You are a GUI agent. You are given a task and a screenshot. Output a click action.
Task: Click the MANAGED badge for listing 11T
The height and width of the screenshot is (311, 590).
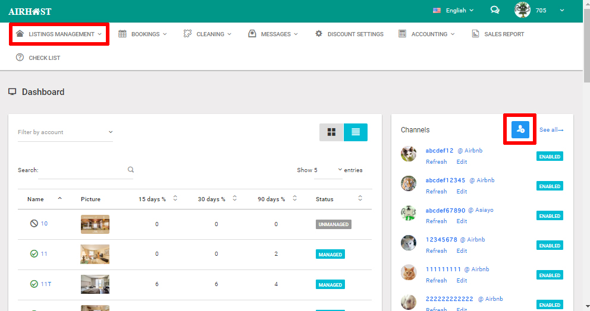[330, 285]
